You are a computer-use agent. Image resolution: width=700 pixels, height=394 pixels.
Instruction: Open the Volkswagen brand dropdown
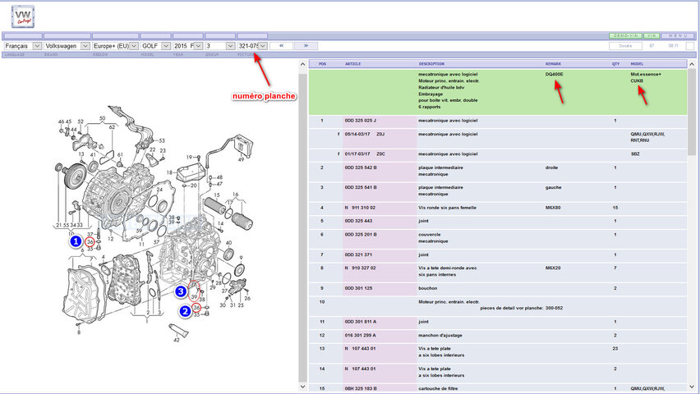(x=67, y=46)
